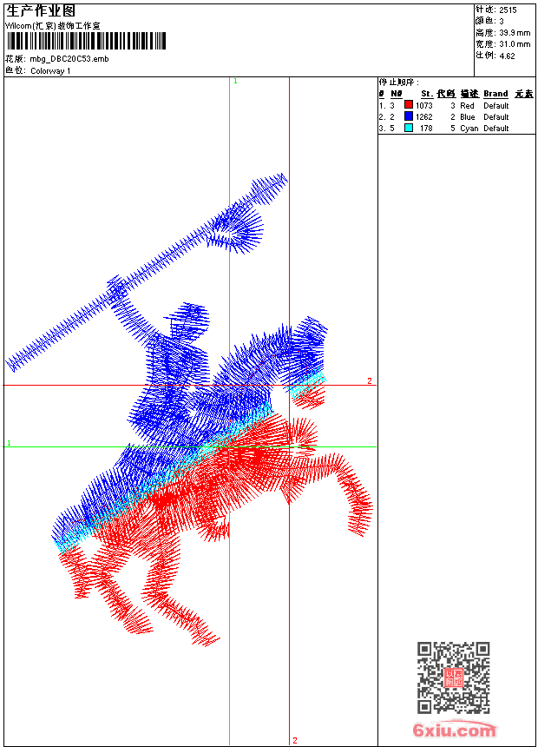The width and height of the screenshot is (538, 747).
Task: Click the stitch count value 2515
Action: 508,10
